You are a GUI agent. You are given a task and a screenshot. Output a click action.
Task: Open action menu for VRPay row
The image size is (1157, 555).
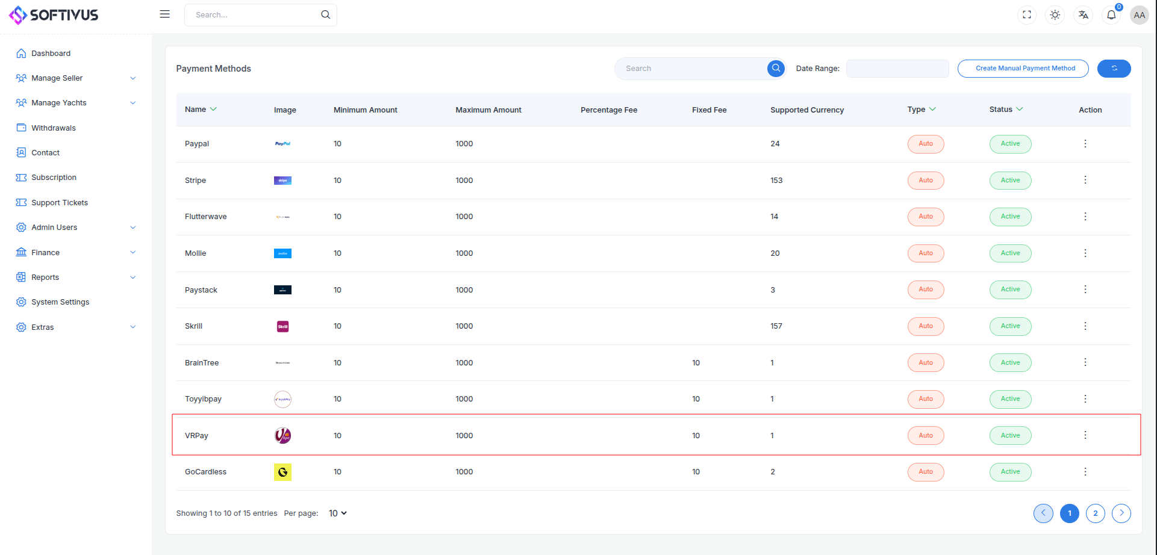click(x=1085, y=435)
